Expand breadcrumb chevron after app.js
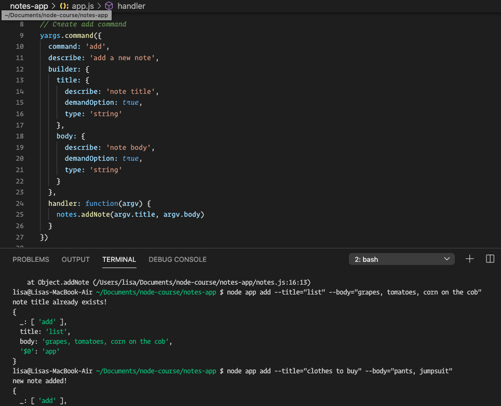 pos(99,6)
